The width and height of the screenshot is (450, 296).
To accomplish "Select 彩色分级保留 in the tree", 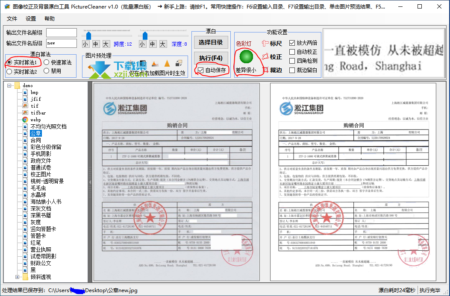I will click(x=46, y=147).
